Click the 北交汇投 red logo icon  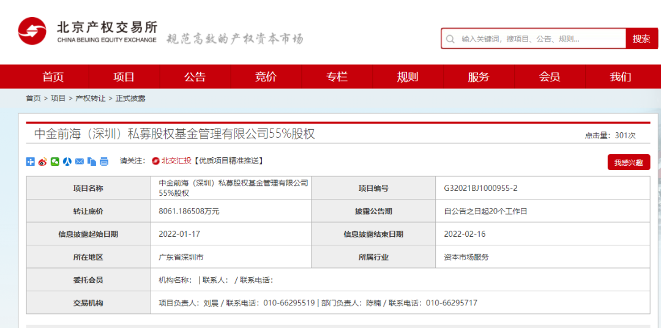click(155, 160)
